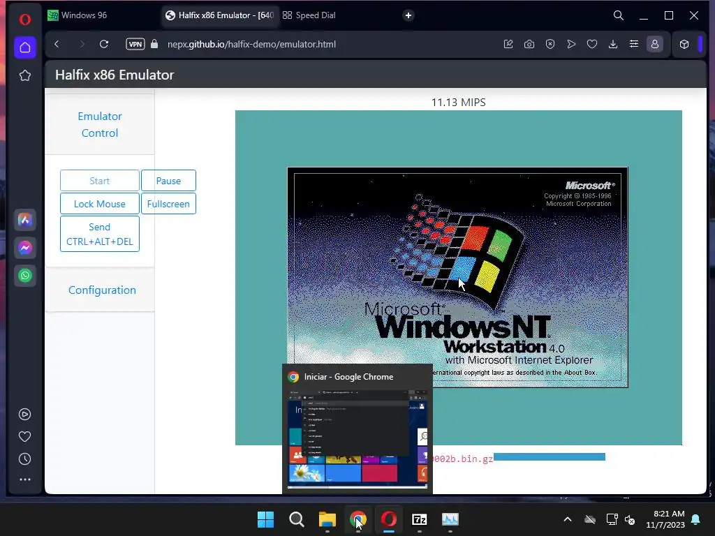
Task: Take a snapshot with camera icon
Action: 529,44
